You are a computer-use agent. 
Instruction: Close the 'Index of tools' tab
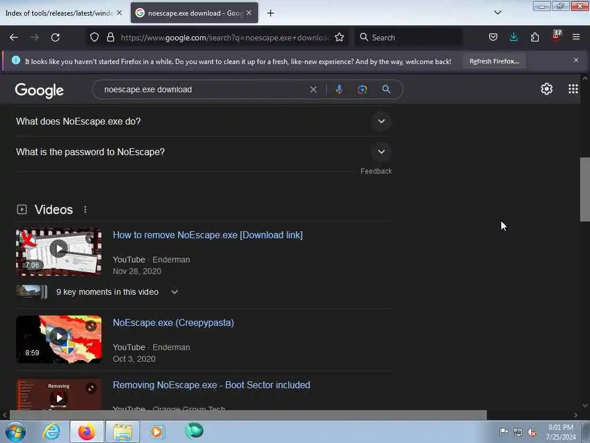click(119, 13)
